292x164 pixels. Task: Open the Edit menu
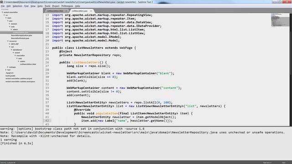click(x=9, y=6)
